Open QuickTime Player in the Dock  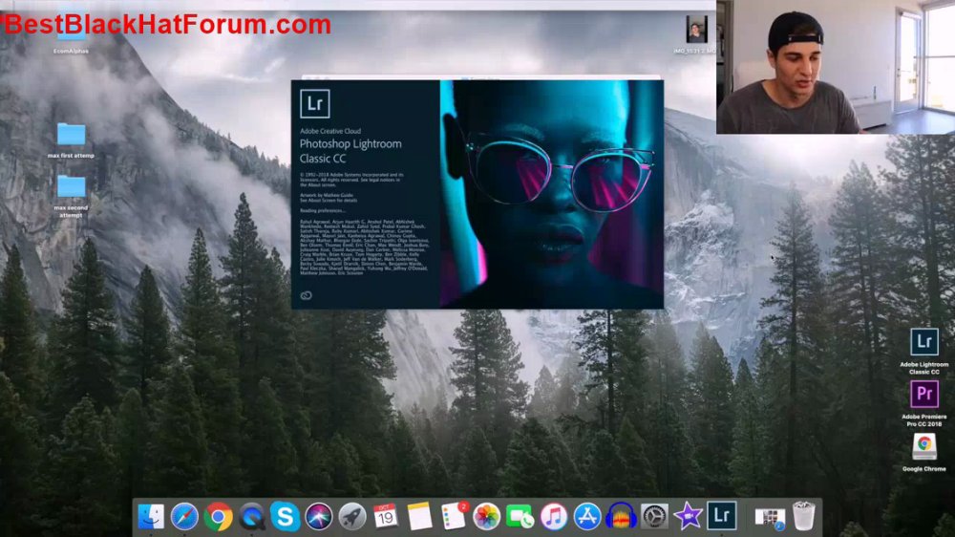(x=251, y=517)
